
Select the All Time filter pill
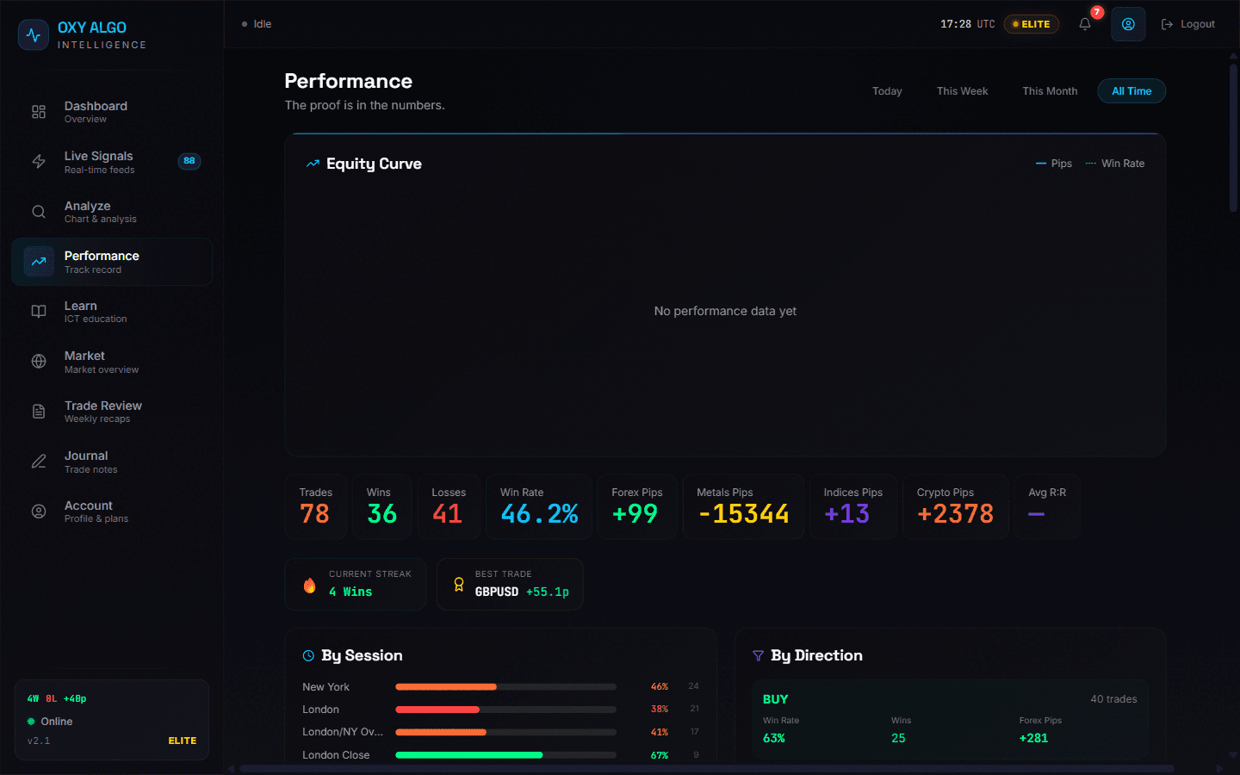click(1131, 90)
